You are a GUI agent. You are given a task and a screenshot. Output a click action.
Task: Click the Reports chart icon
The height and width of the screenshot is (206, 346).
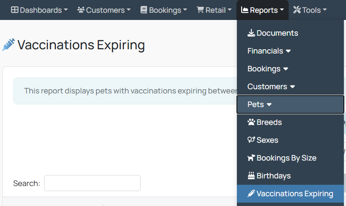[x=245, y=10]
